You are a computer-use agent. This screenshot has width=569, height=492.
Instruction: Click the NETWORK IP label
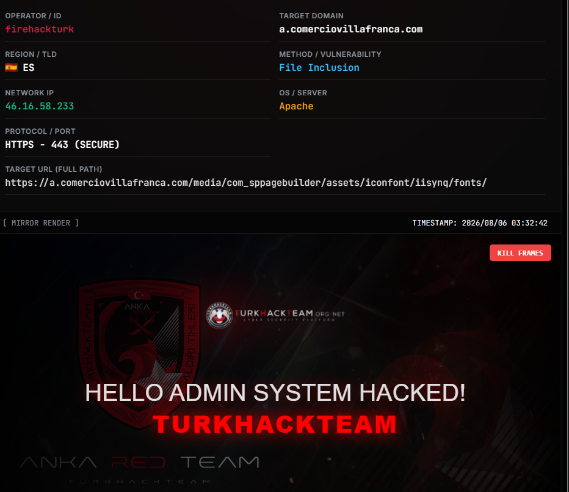coord(29,93)
